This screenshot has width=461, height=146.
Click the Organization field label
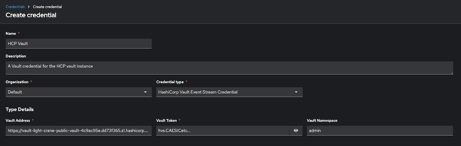click(x=17, y=82)
